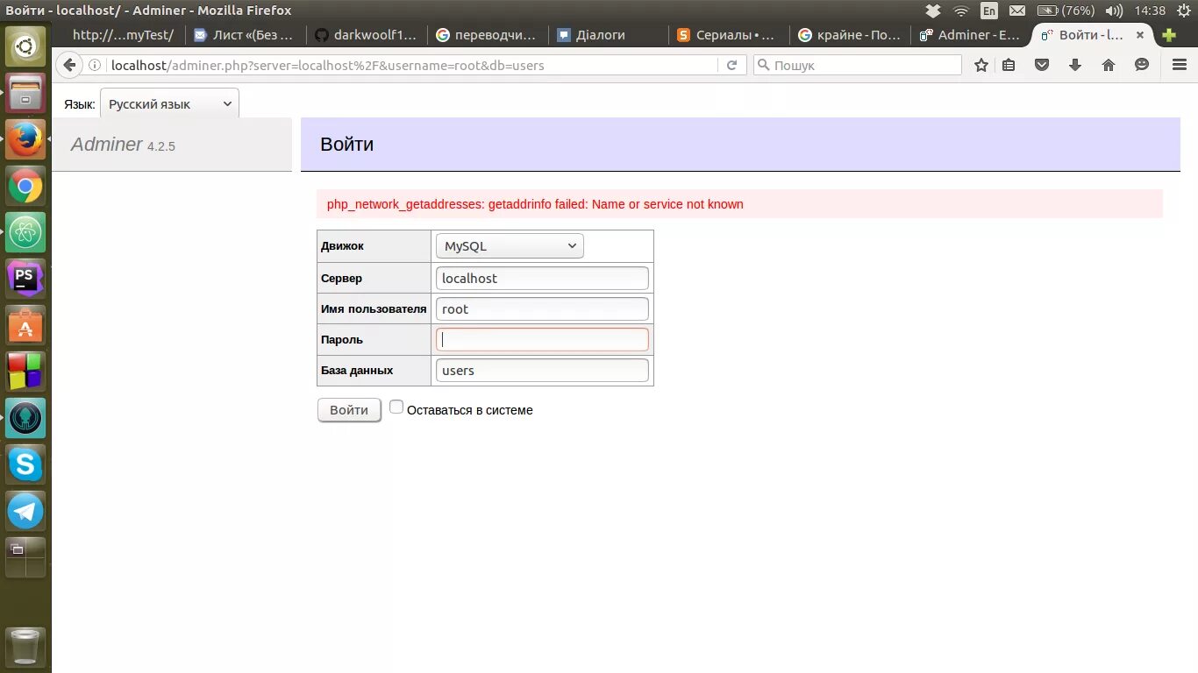Open the mail envelope indicator

pos(1017,11)
